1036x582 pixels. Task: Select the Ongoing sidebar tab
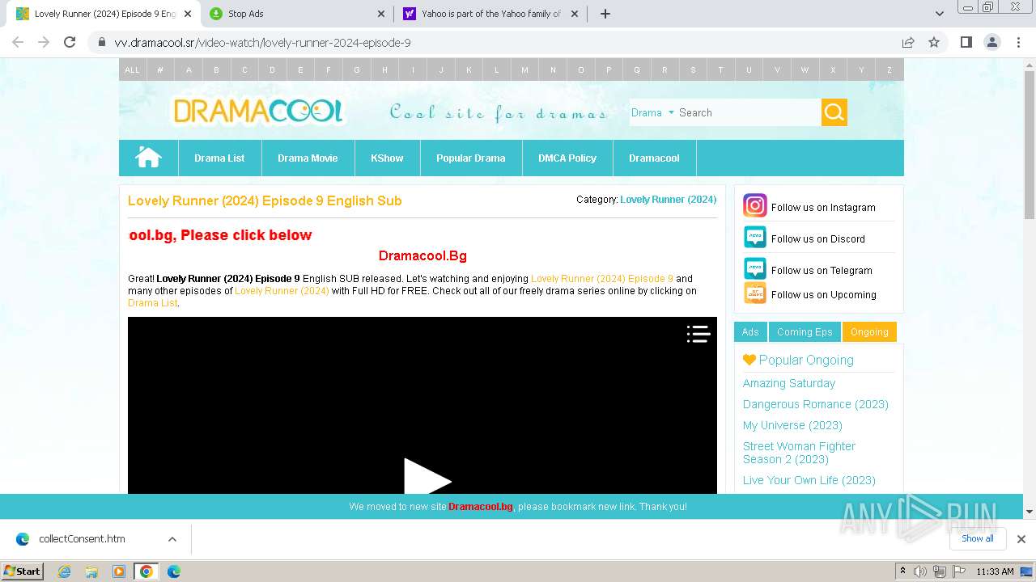point(869,331)
